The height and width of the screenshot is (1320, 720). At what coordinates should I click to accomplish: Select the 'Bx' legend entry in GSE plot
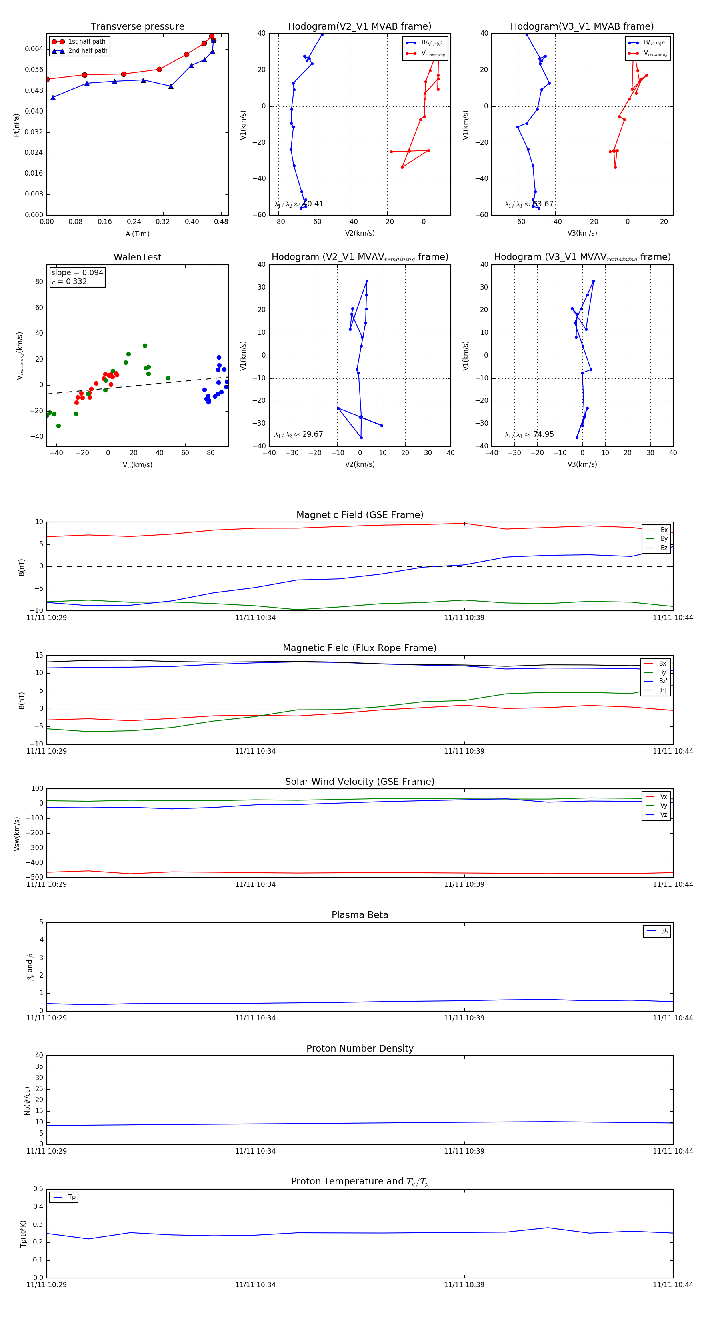point(656,530)
